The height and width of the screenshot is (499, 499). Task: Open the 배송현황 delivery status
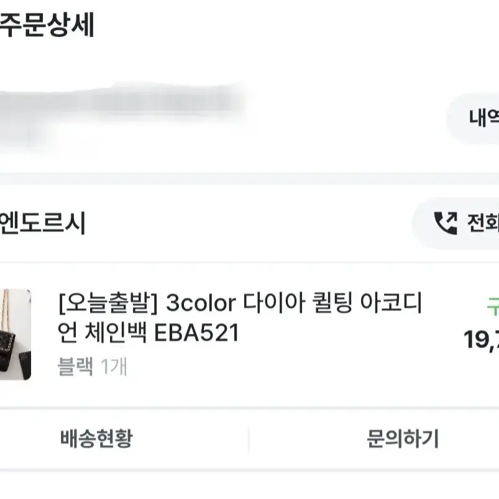(x=96, y=438)
